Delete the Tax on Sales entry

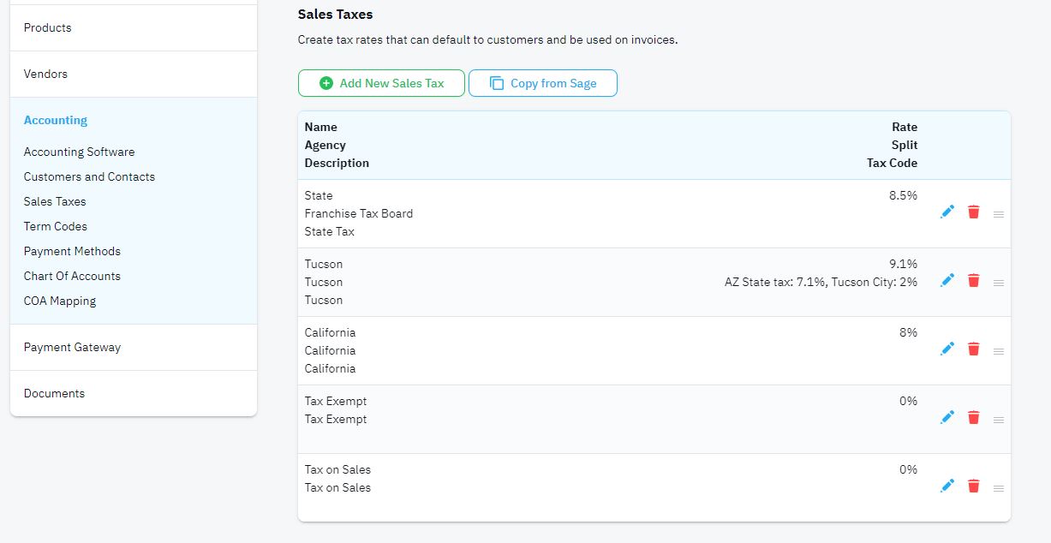coord(973,486)
